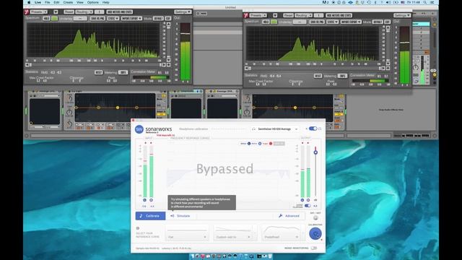Open the Routing dropdown in the left SPAN
462x260 pixels.
click(x=84, y=12)
